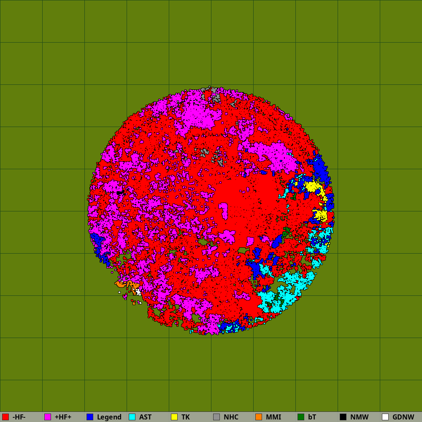Viewport: 422px width, 422px height.
Task: Click the -HF- legend label
Action: [x=19, y=417]
